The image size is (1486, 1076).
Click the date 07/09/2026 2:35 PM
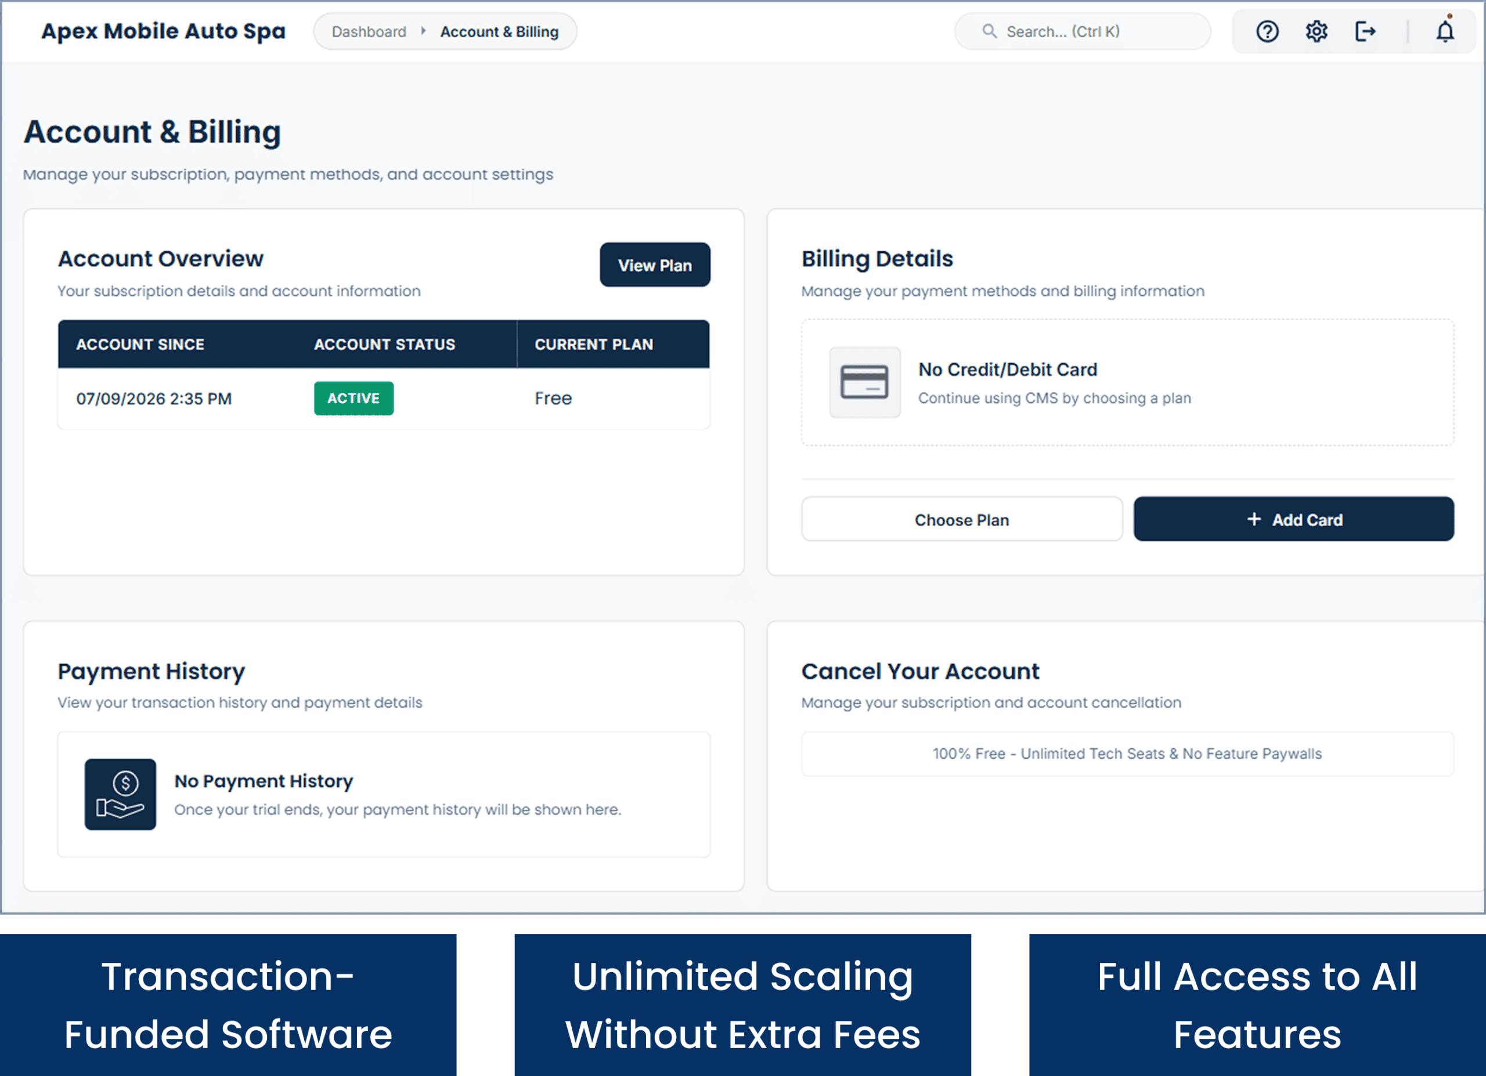coord(154,398)
